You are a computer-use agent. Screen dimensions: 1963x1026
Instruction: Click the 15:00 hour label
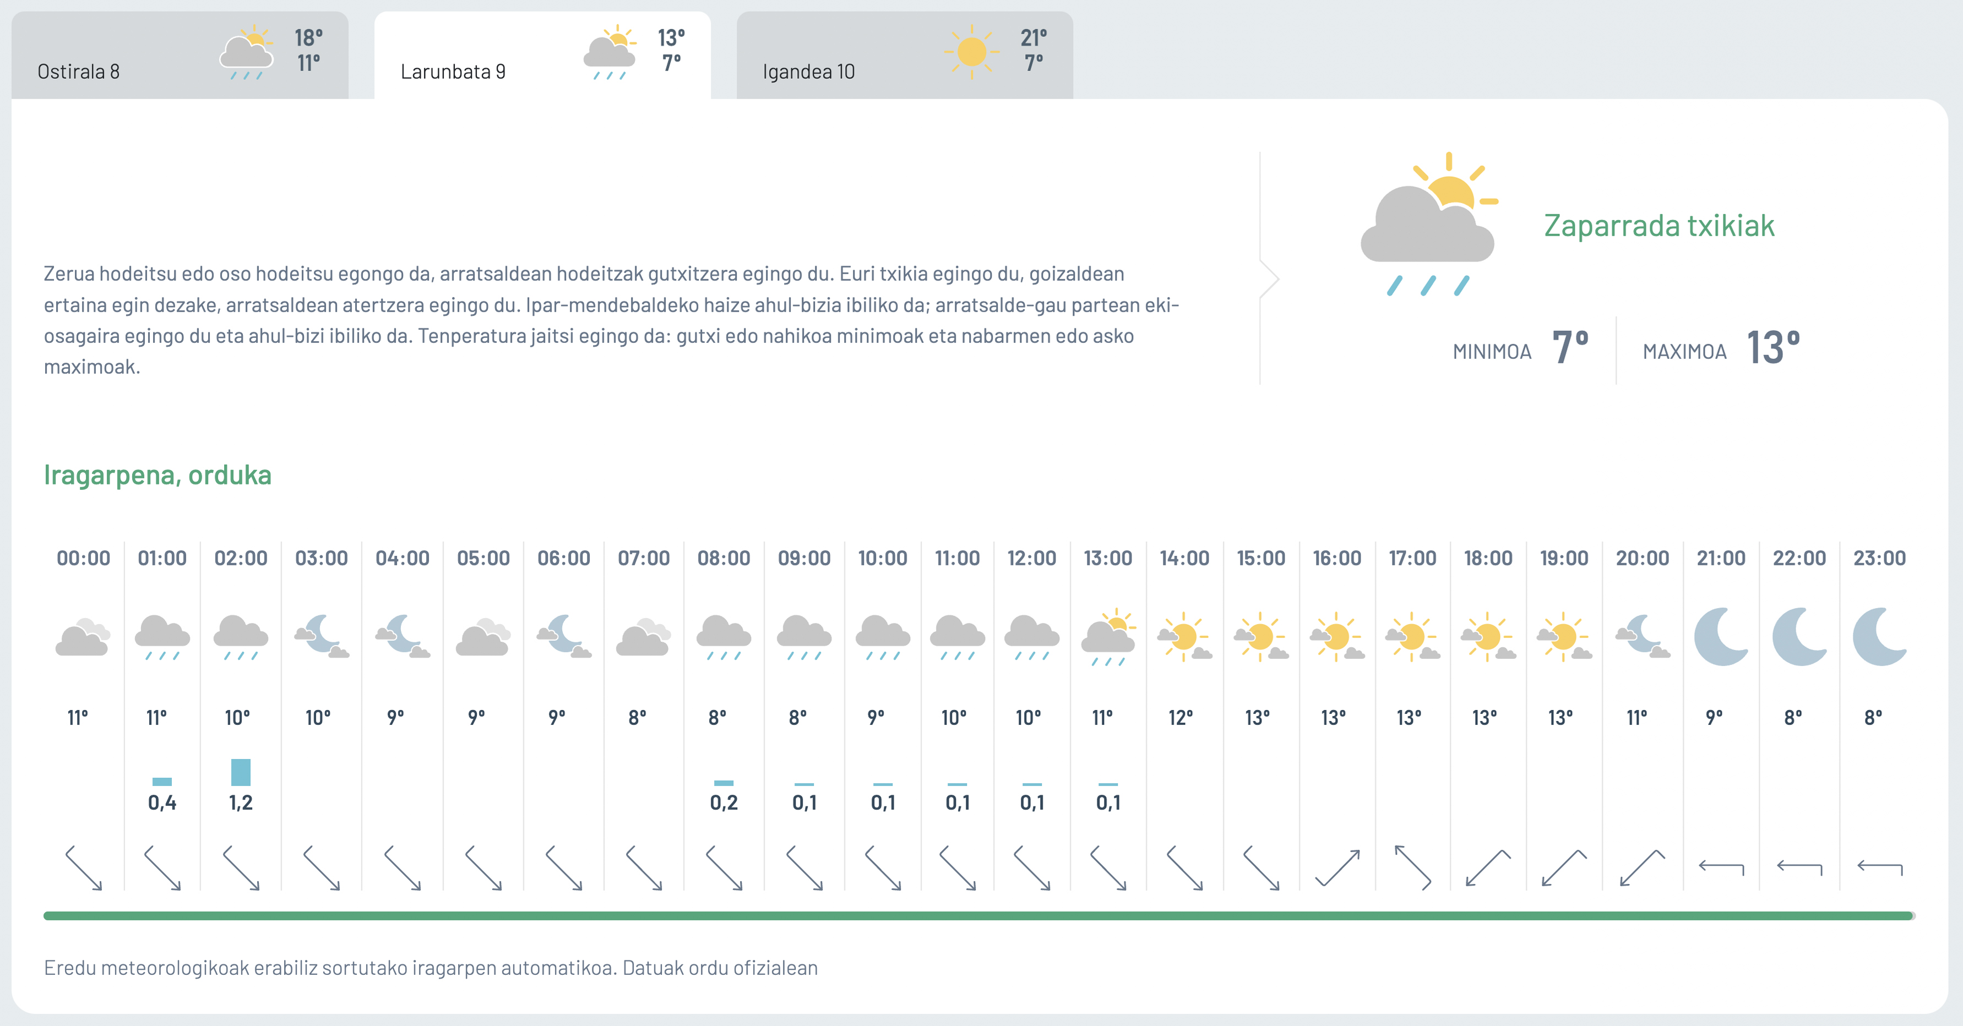1261,558
